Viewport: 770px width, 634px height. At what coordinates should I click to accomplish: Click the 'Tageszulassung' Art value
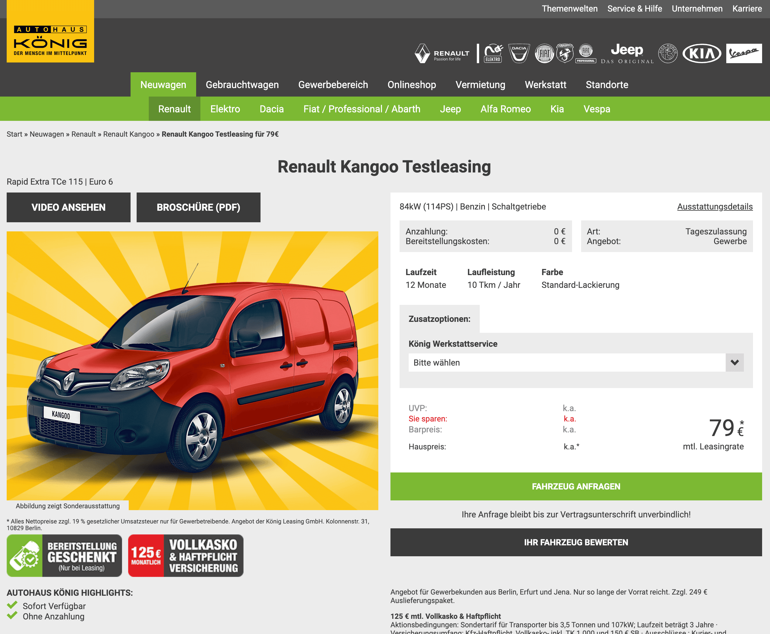coord(716,231)
